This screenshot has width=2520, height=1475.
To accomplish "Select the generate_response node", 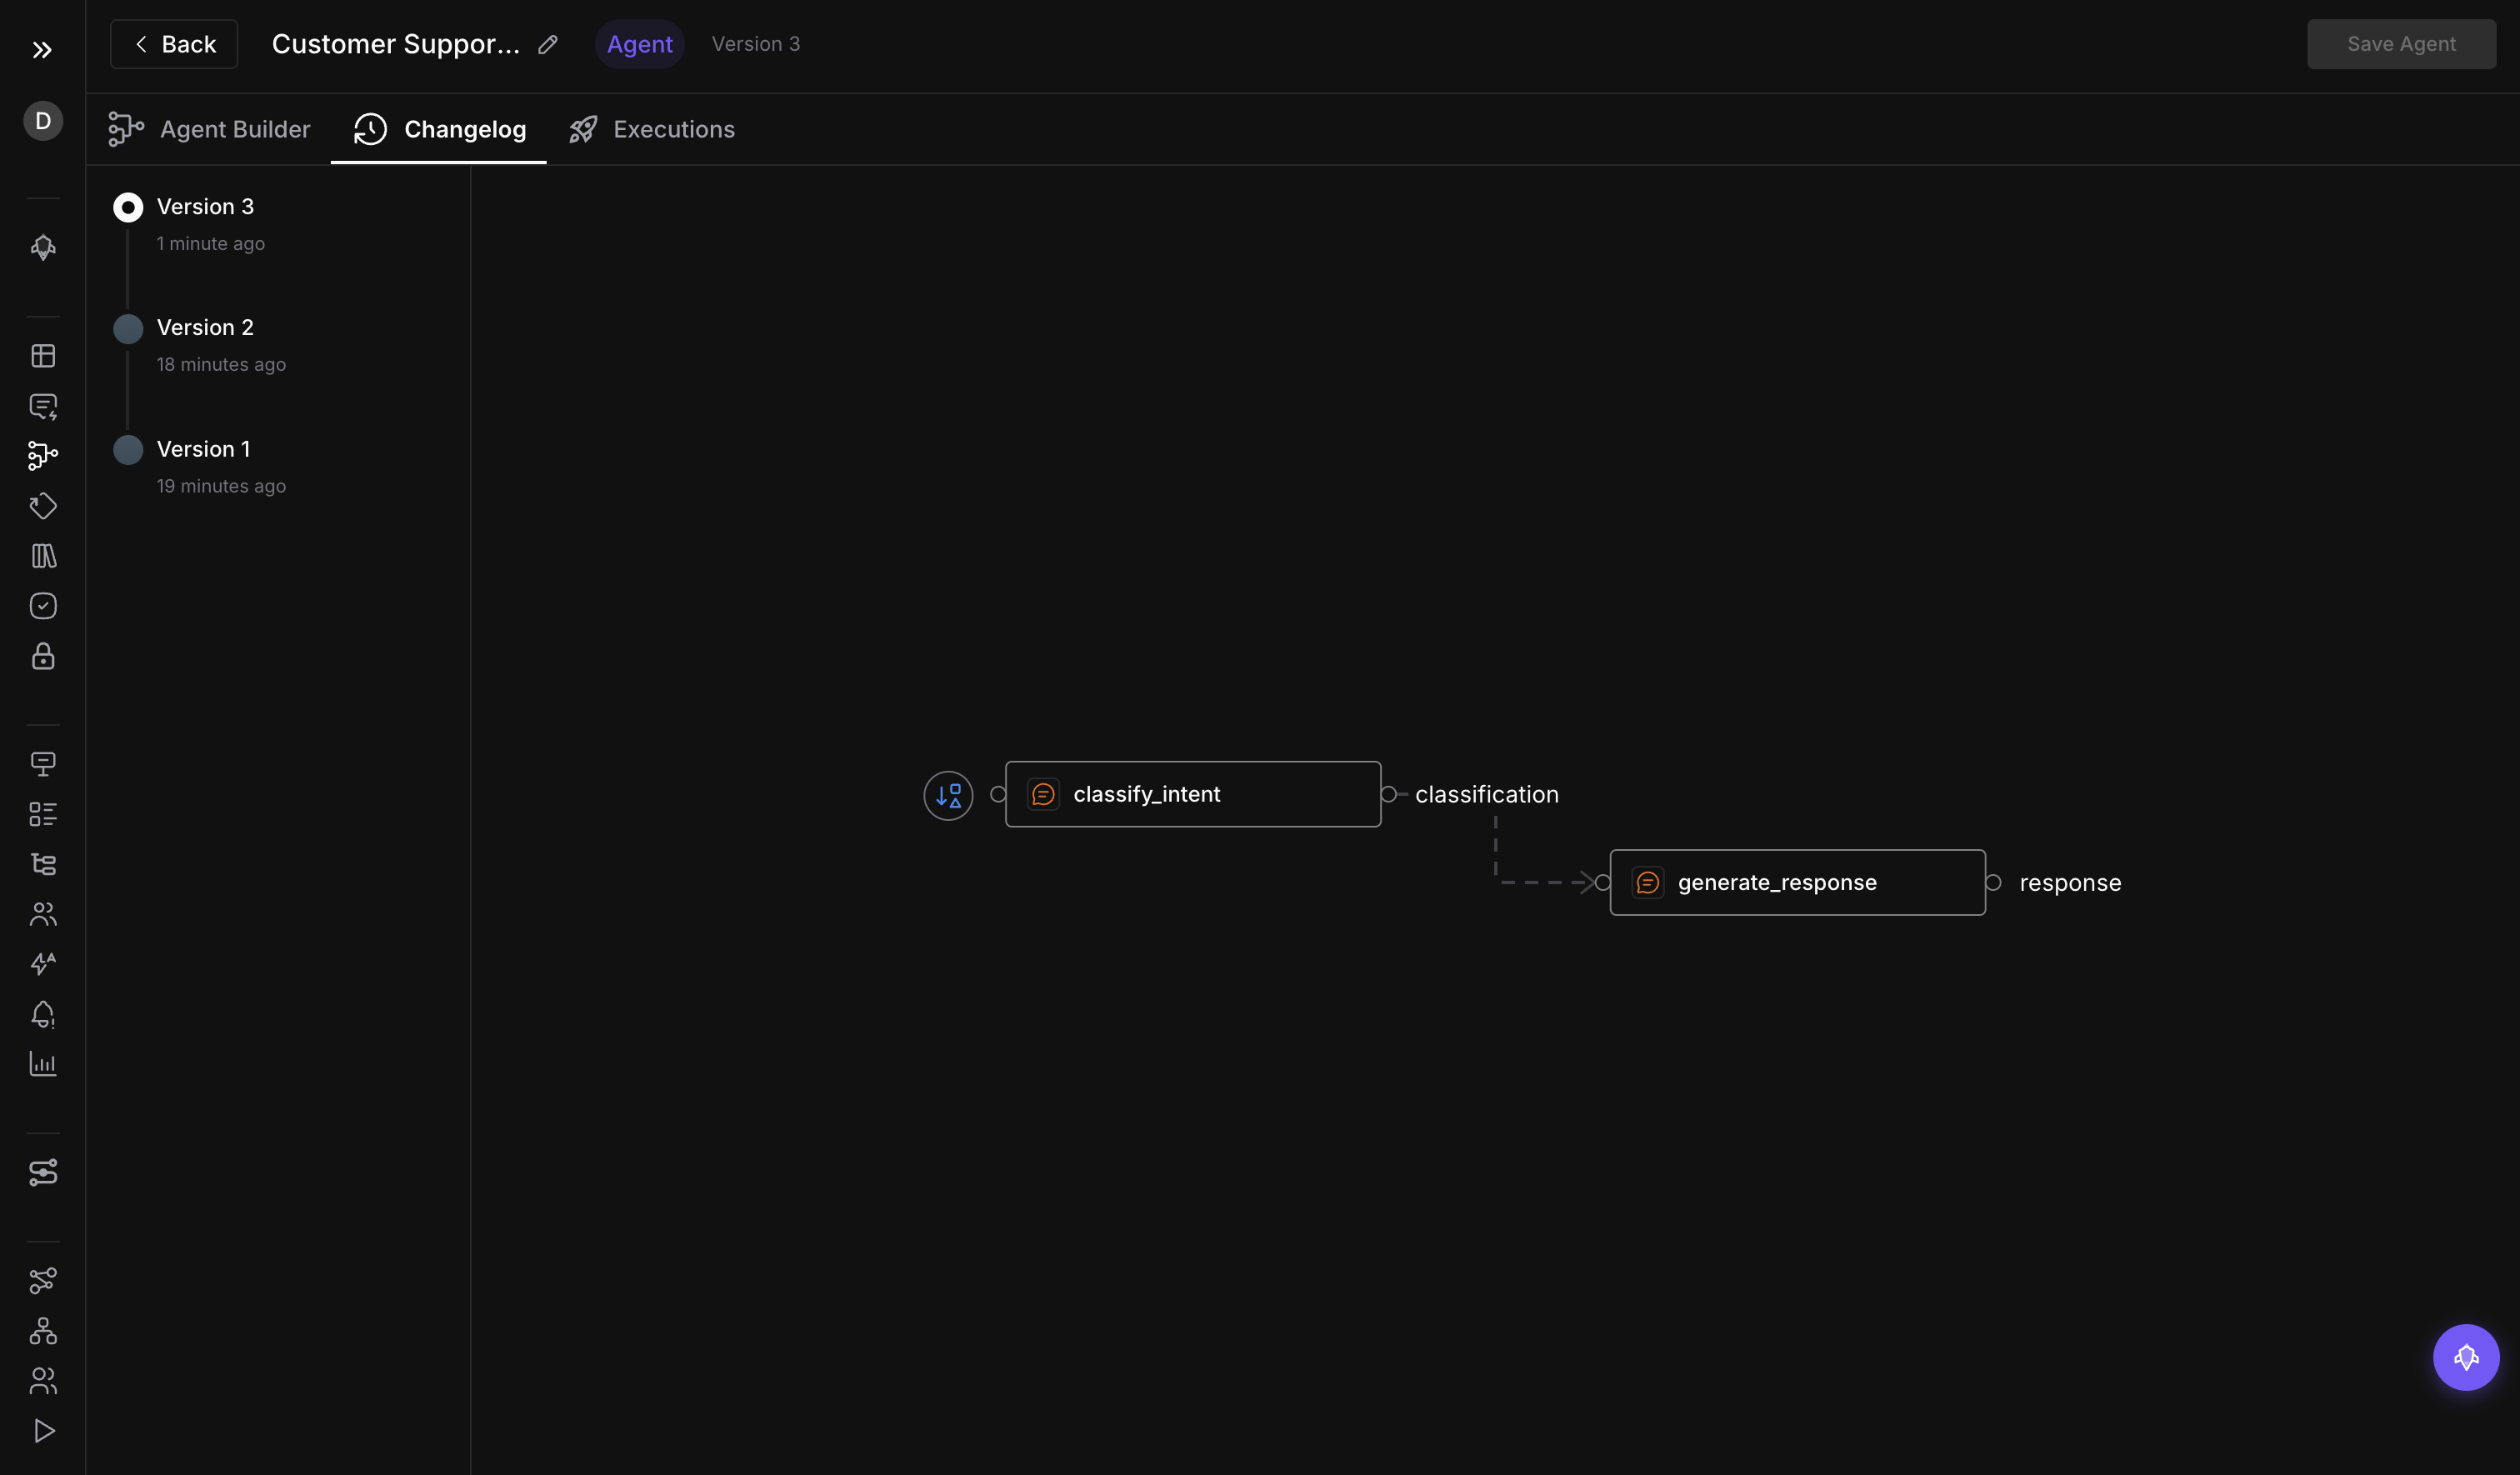I will coord(1796,882).
